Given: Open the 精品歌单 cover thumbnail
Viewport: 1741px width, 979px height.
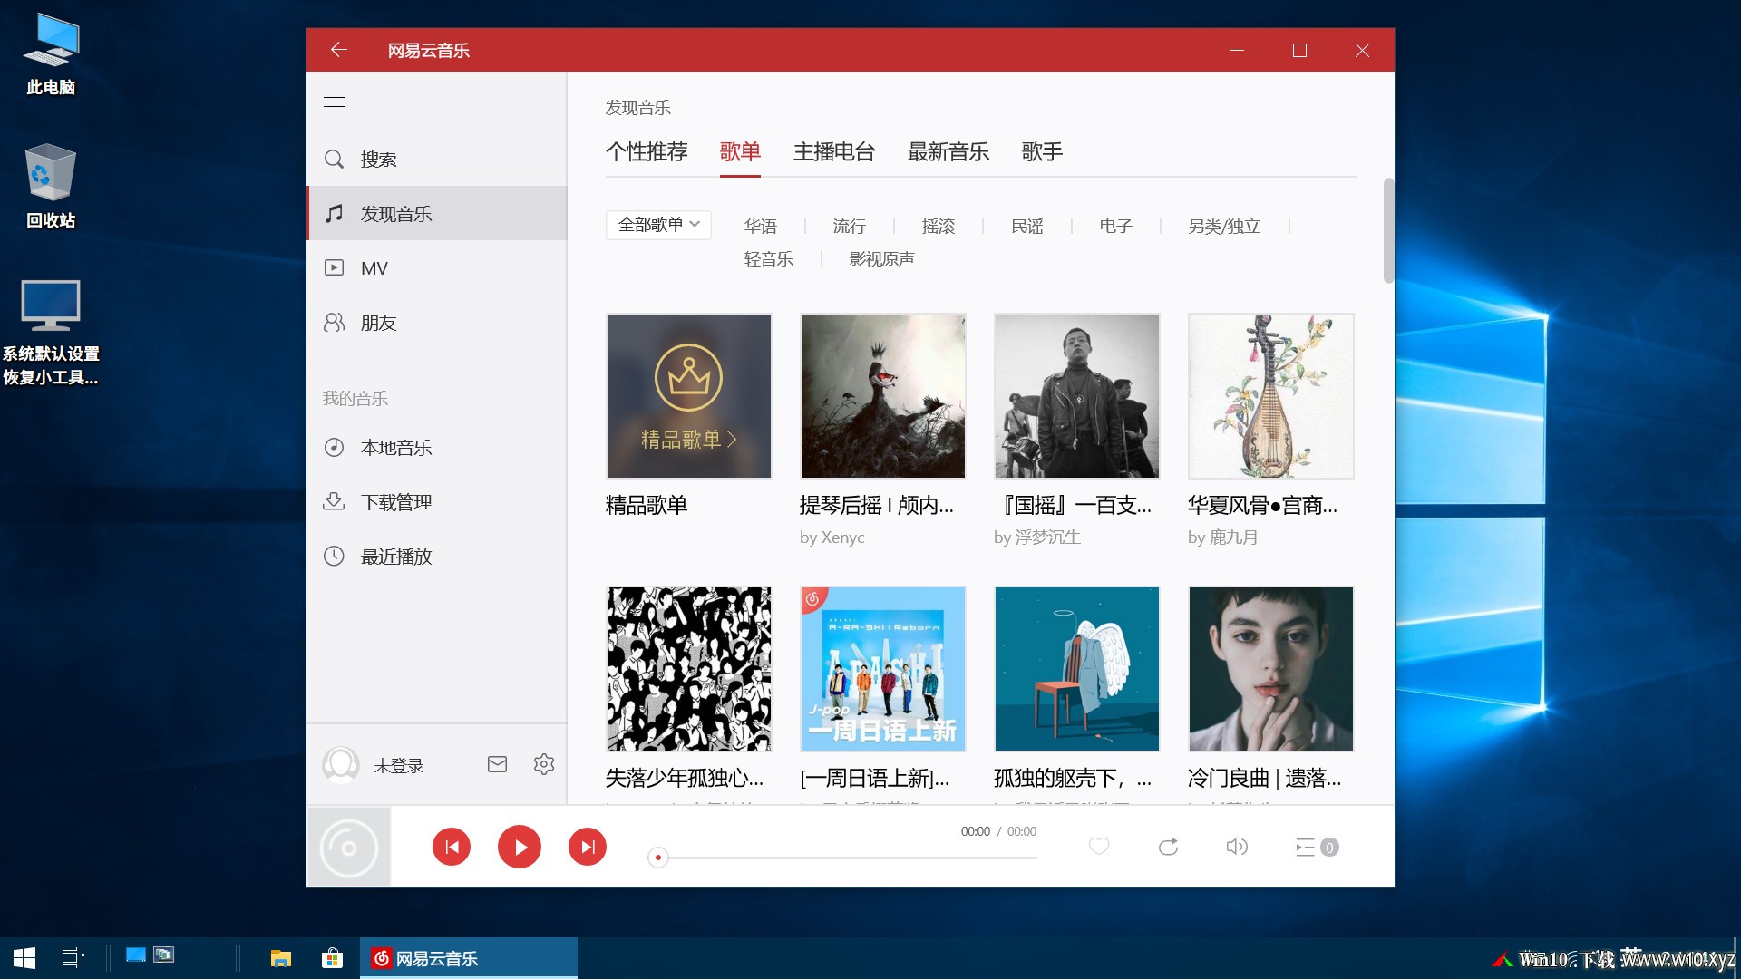Looking at the screenshot, I should click(689, 396).
